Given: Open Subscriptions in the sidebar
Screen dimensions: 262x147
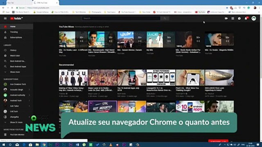Looking at the screenshot, I should 16,38.
